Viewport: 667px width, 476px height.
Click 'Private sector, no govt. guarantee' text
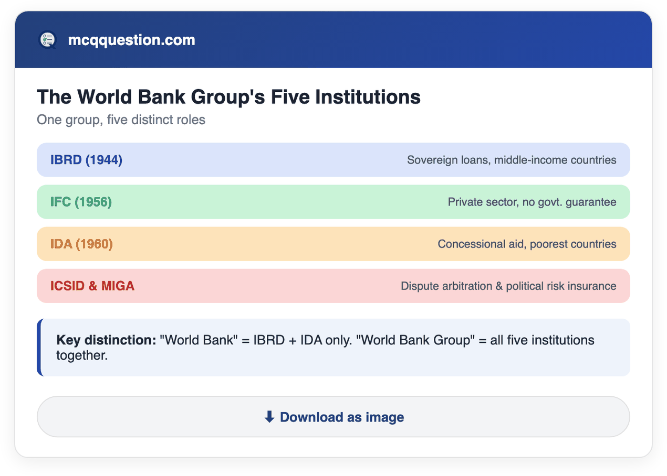coord(532,202)
